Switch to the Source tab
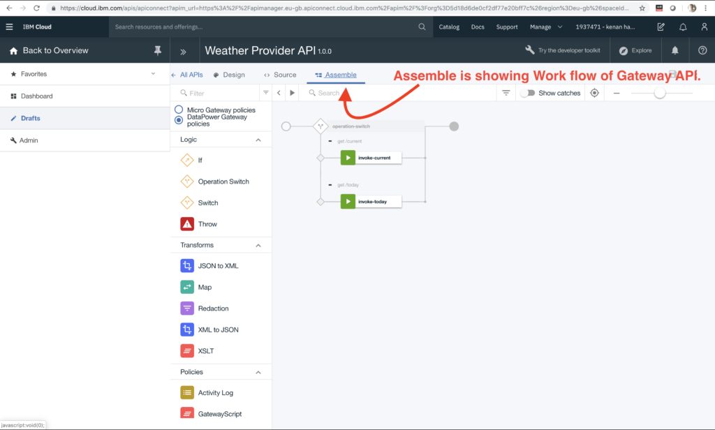This screenshot has width=715, height=430. [280, 75]
